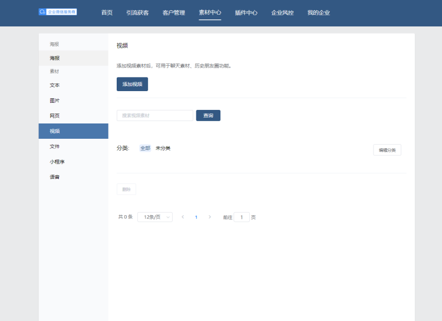Open 图片 in the sidebar
This screenshot has width=442, height=321.
pyautogui.click(x=55, y=101)
